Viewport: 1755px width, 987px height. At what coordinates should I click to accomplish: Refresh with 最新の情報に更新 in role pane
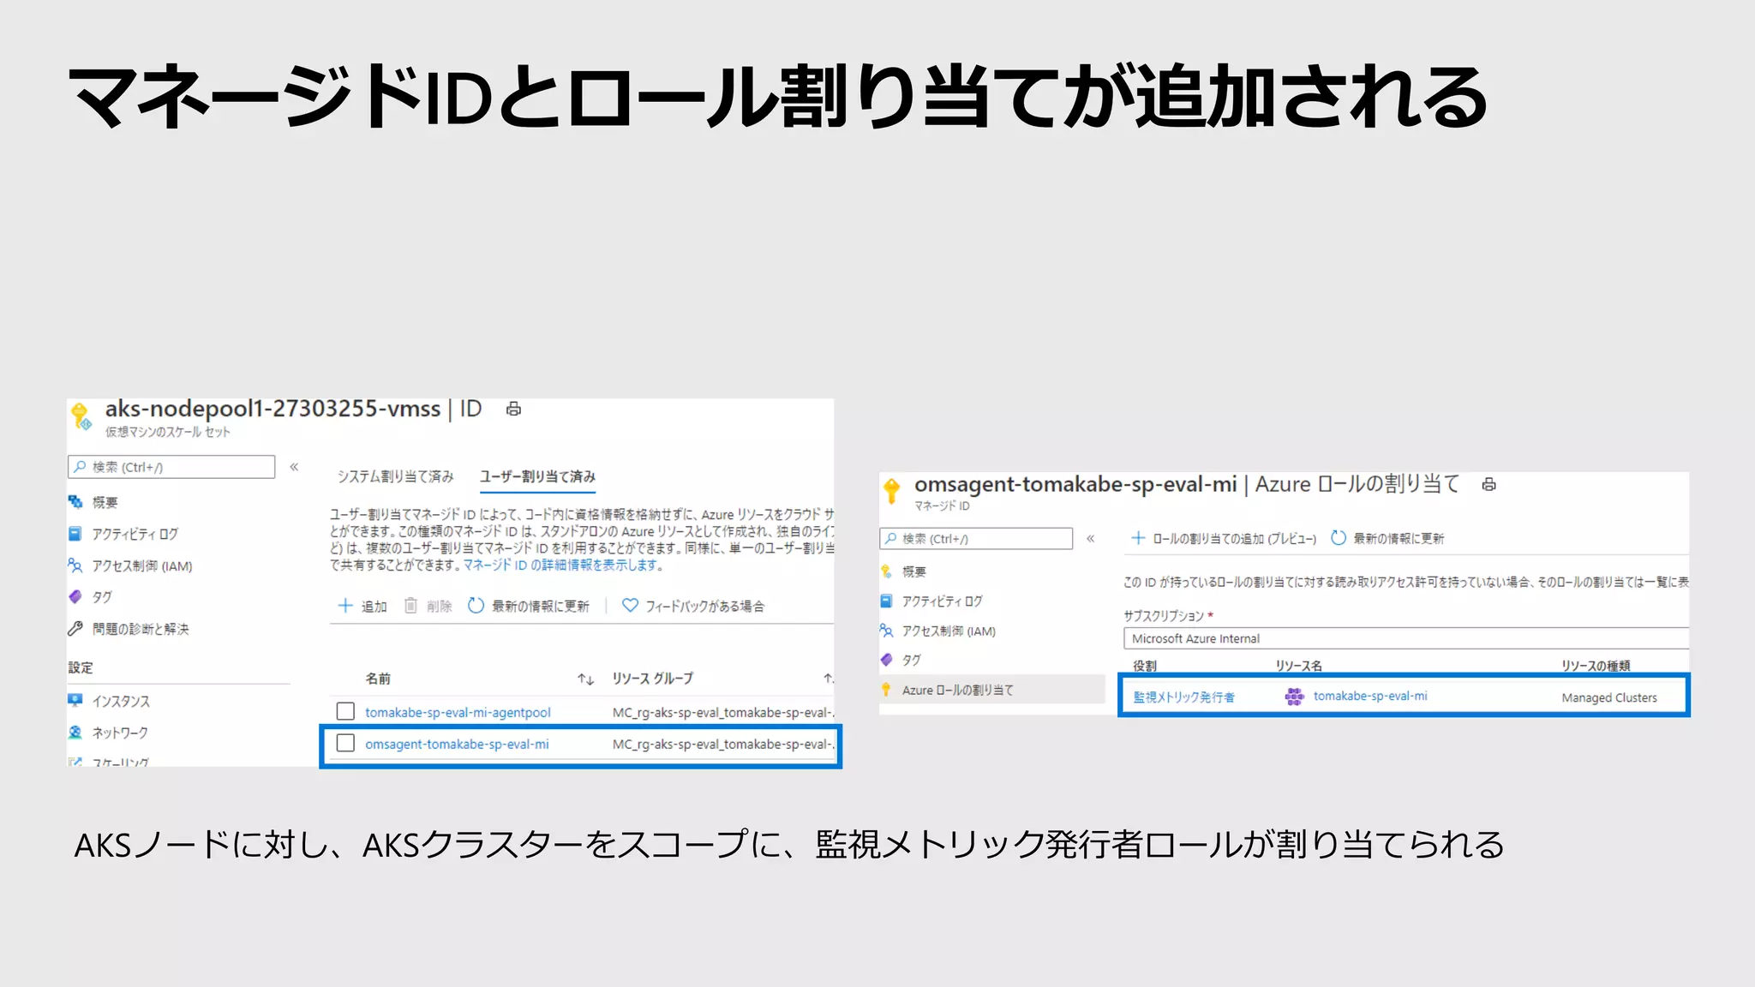[x=1387, y=538]
